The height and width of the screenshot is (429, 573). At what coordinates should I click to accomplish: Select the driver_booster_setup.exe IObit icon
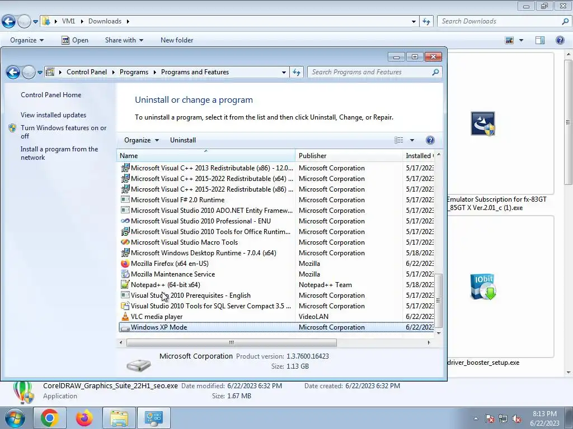point(483,287)
